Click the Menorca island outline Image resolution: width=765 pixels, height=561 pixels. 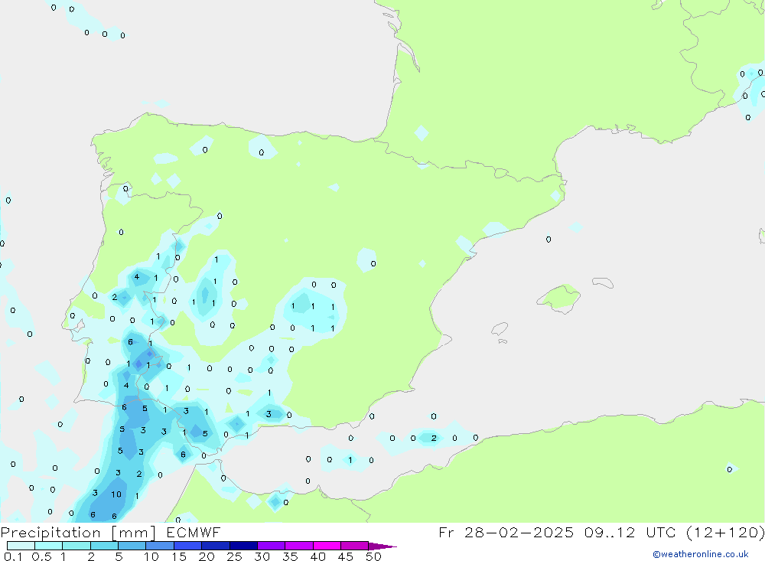click(603, 282)
